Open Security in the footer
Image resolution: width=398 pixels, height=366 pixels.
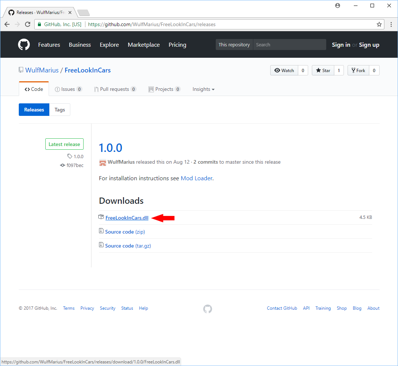click(x=108, y=308)
